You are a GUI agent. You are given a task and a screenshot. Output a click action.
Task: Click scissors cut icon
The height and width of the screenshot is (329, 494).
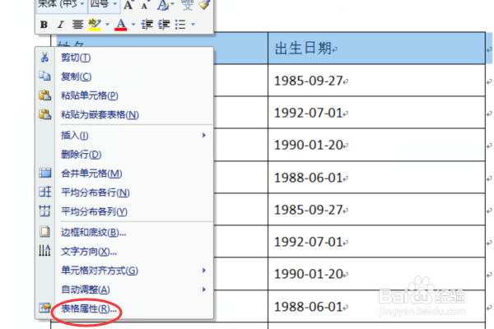pyautogui.click(x=44, y=57)
